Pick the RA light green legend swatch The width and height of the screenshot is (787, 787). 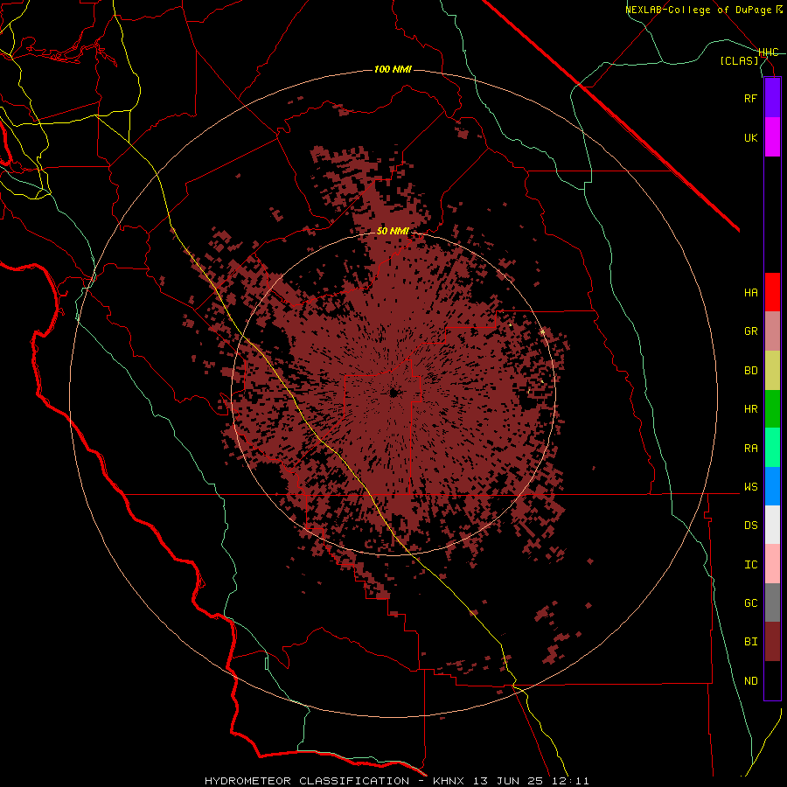point(772,448)
